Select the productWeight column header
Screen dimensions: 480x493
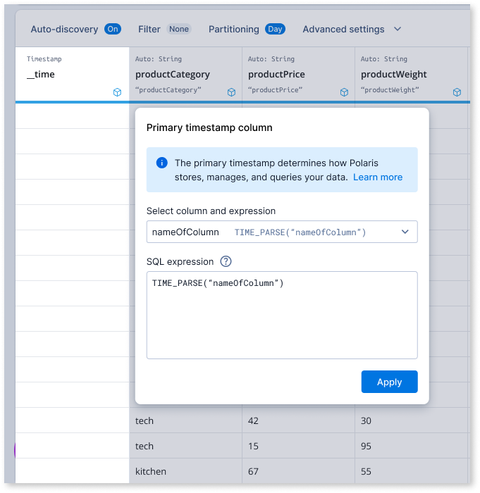click(x=411, y=74)
